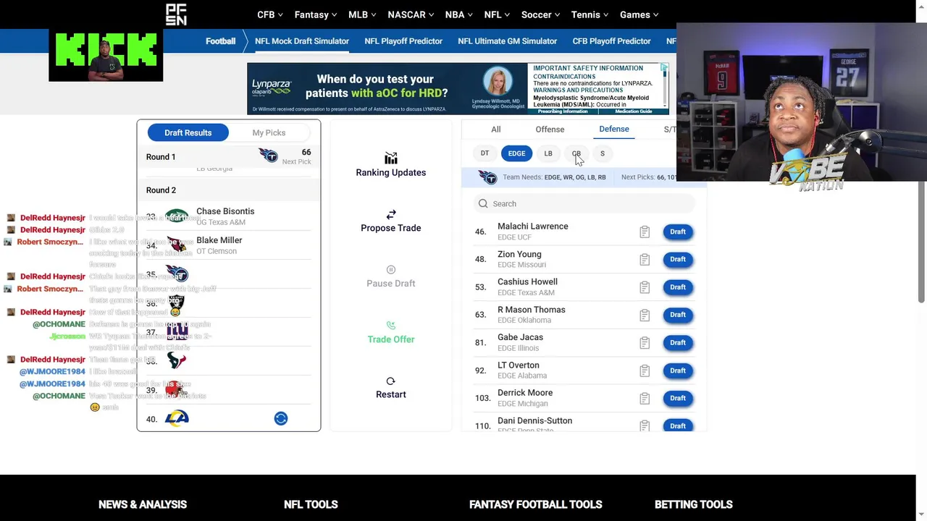This screenshot has height=521, width=927.
Task: Select the EDGE position filter
Action: (516, 153)
